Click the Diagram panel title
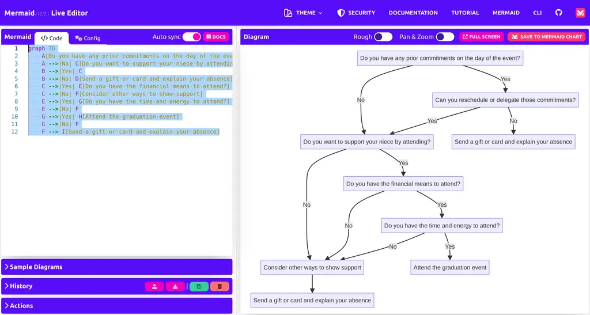The width and height of the screenshot is (590, 315). [256, 37]
